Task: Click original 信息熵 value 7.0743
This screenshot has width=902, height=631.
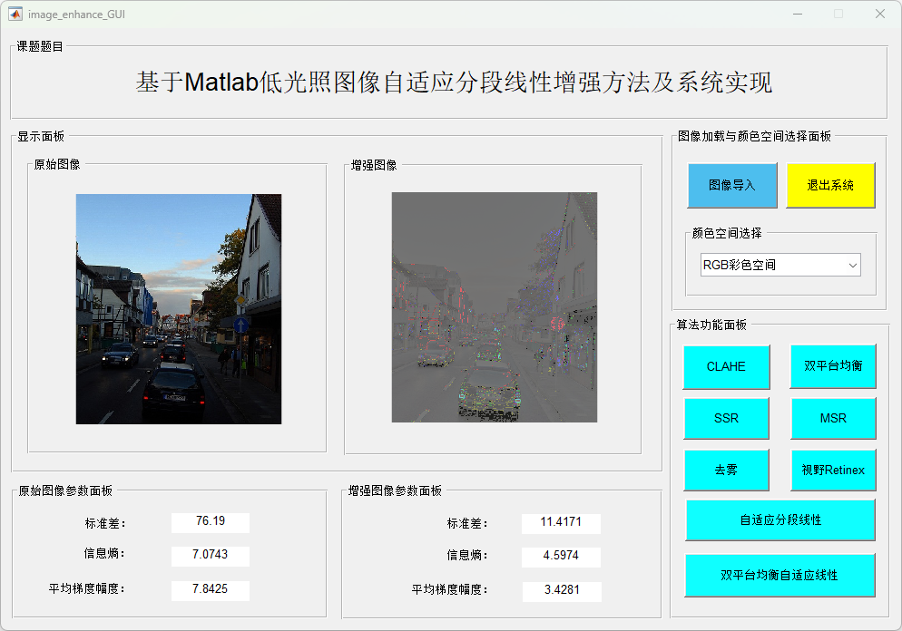Action: coord(210,554)
